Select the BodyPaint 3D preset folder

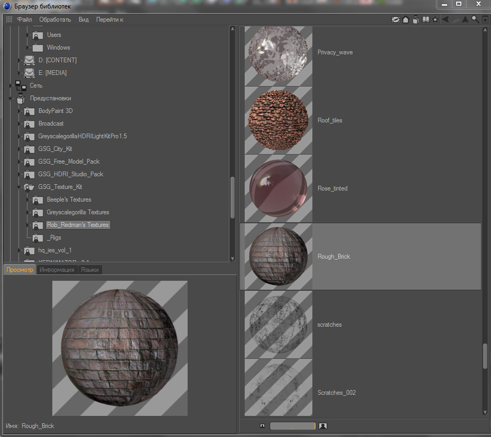pos(55,111)
